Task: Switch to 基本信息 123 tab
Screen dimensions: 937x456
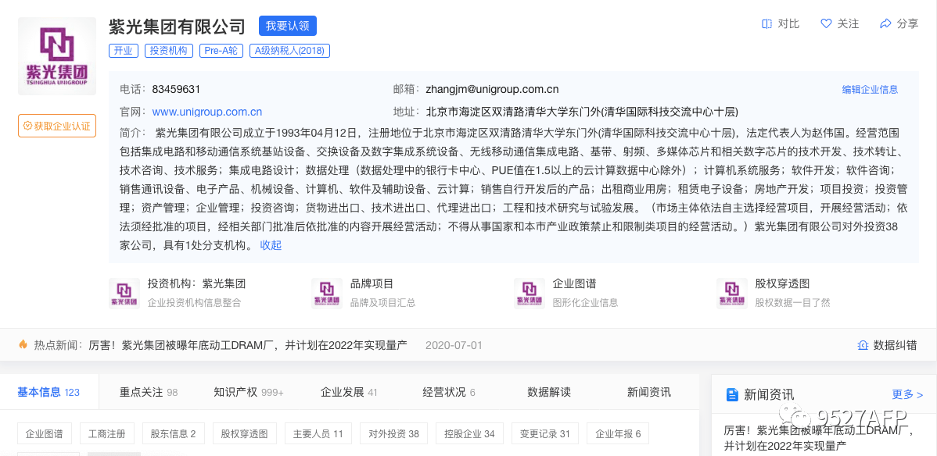Action: click(x=48, y=392)
